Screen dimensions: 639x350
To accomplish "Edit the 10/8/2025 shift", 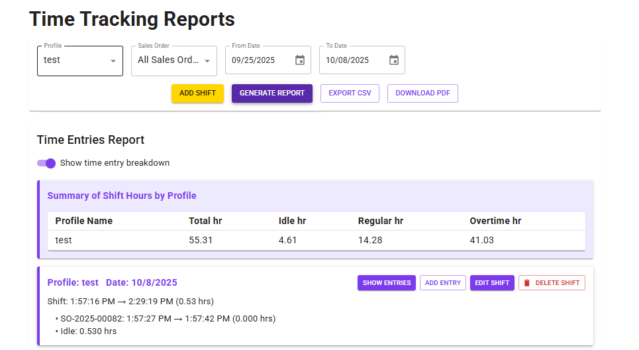I will click(492, 283).
